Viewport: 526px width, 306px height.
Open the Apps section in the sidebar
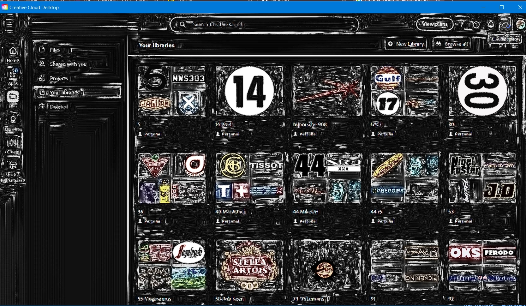tap(13, 77)
